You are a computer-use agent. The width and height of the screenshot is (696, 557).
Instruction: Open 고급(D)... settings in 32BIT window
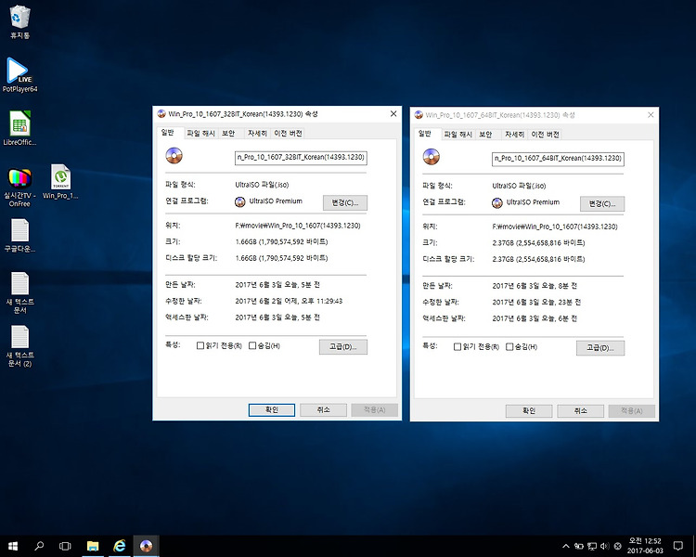click(343, 347)
